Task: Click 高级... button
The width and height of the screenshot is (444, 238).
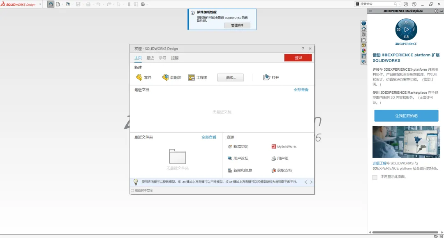Action: pyautogui.click(x=231, y=78)
